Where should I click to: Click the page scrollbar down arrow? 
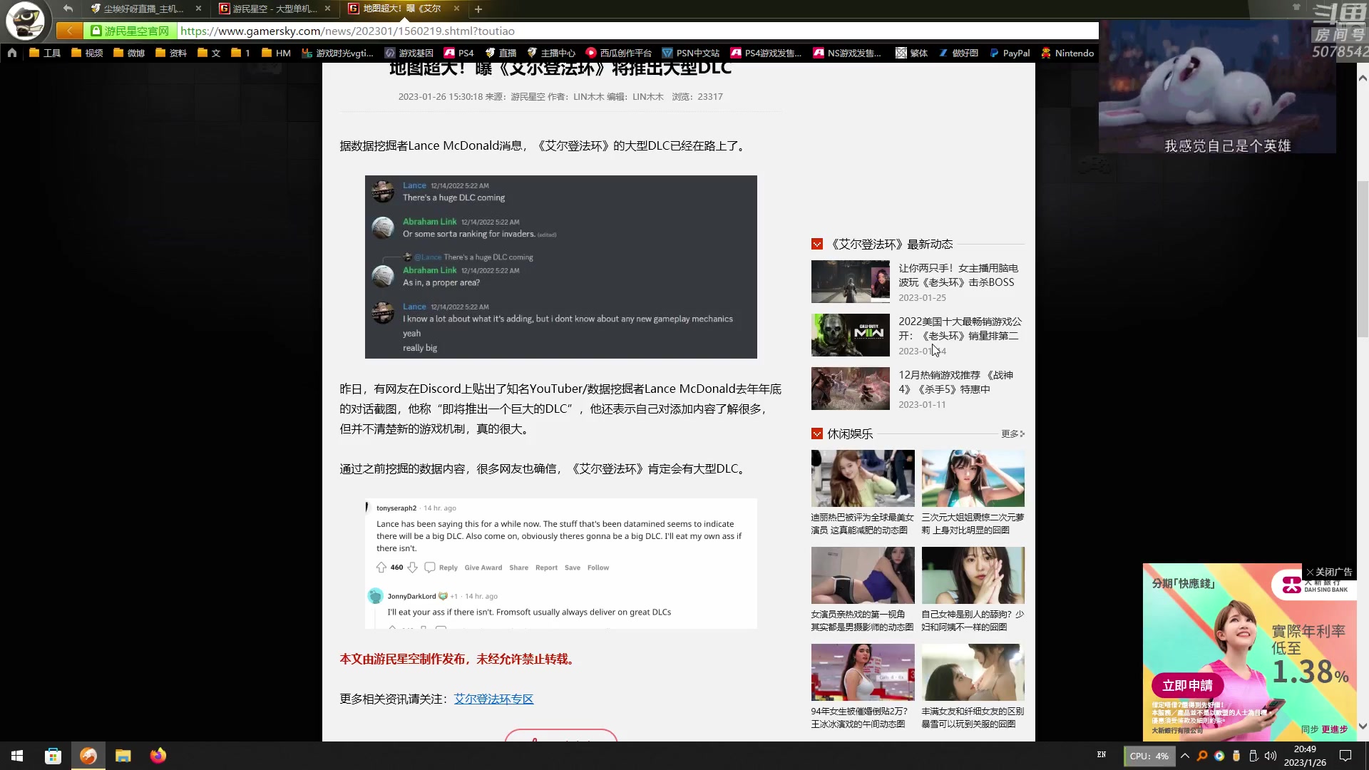(x=1363, y=727)
